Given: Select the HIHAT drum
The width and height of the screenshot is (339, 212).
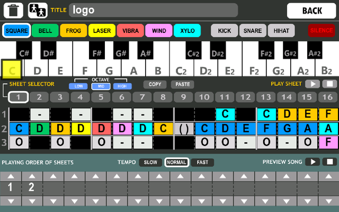Looking at the screenshot, I should pos(281,31).
